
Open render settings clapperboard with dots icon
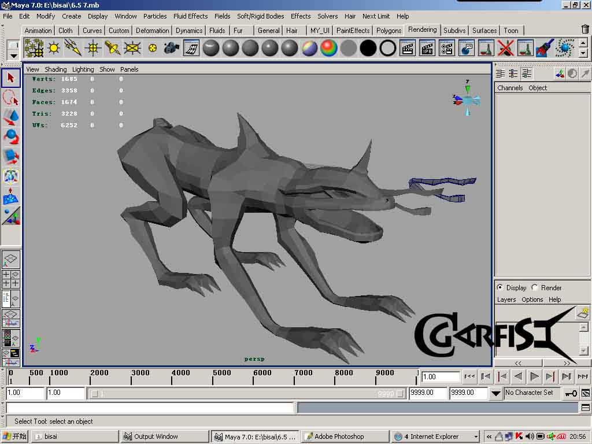pos(447,49)
